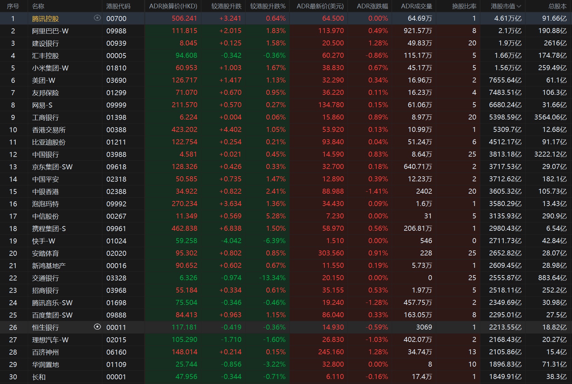This screenshot has height=384, width=572.
Task: Open the 百度集团-SW entry
Action: point(52,315)
